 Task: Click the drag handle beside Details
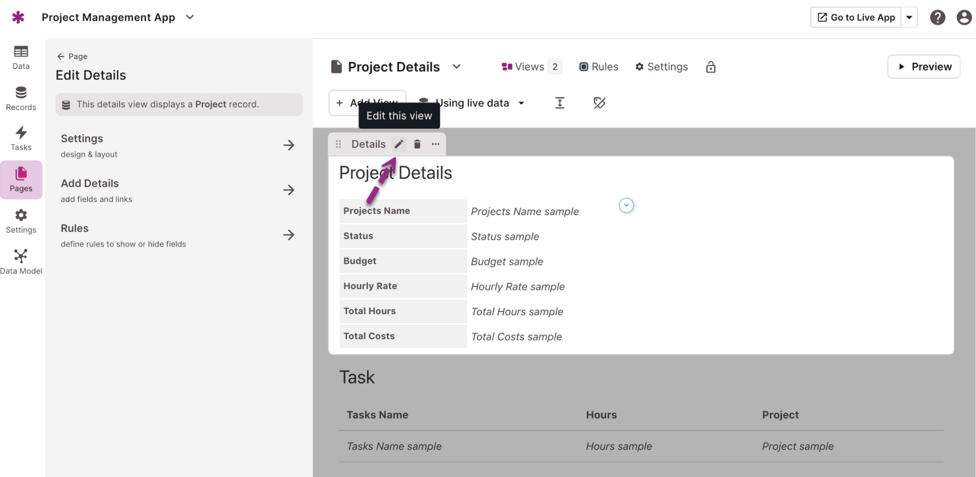(x=338, y=144)
